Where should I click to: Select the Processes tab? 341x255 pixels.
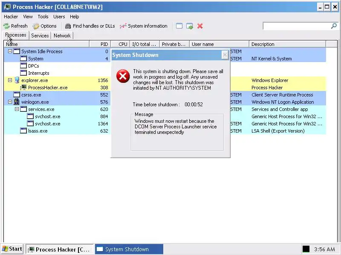16,35
